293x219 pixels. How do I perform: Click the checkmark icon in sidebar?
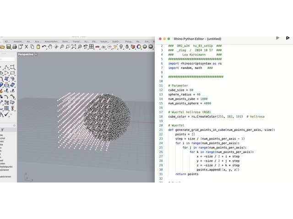click(x=6, y=114)
